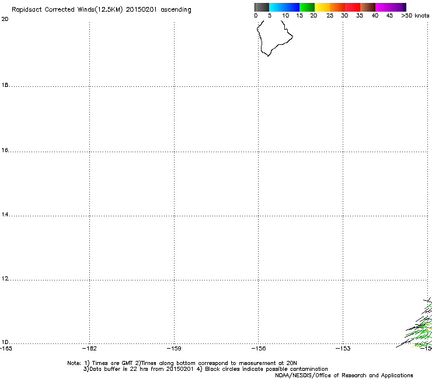Select the green 15-20 knots color band
This screenshot has height=379, width=432.
(x=307, y=7)
